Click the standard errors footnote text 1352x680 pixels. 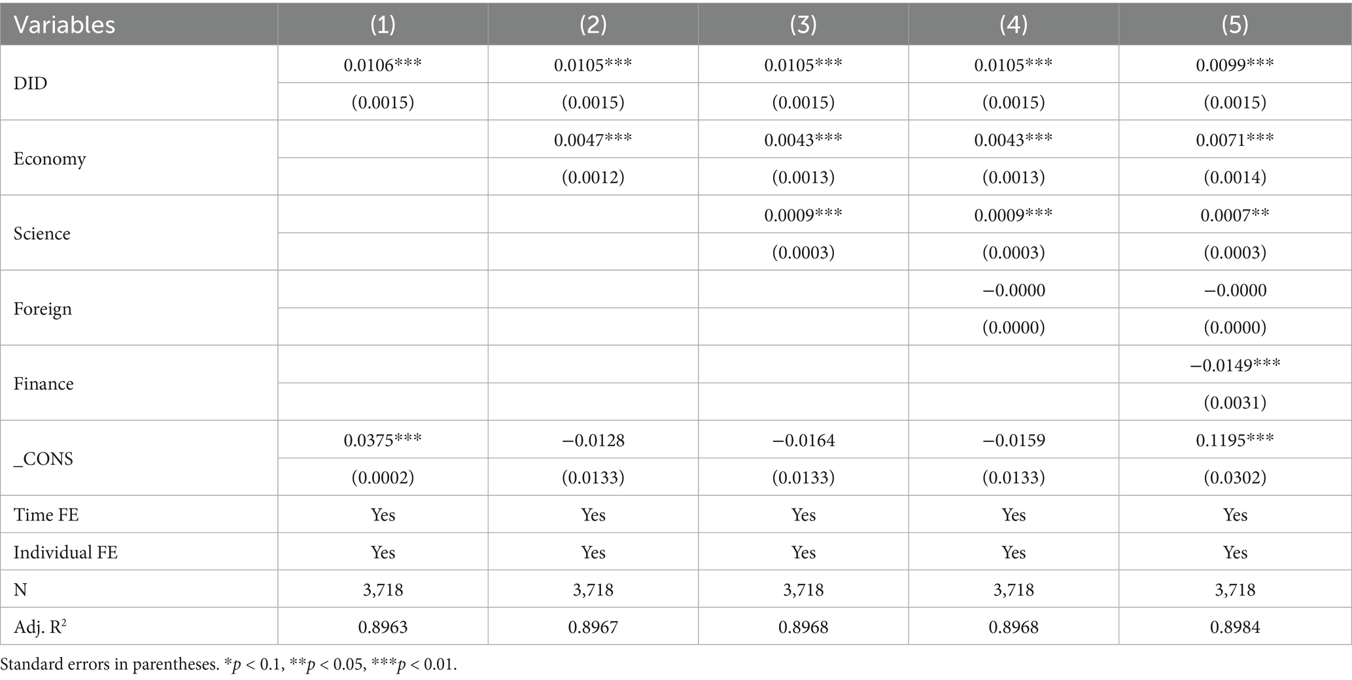(228, 665)
